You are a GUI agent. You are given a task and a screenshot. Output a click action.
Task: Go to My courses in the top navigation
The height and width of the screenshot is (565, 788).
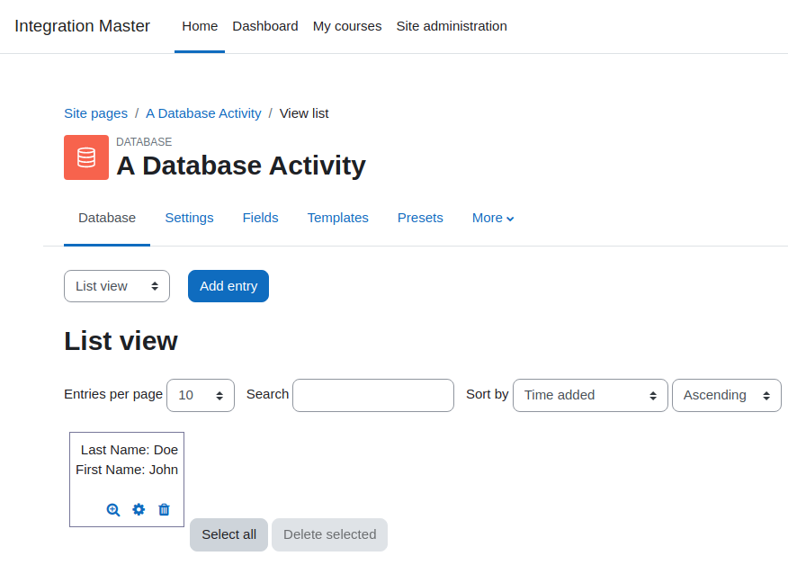click(x=347, y=26)
